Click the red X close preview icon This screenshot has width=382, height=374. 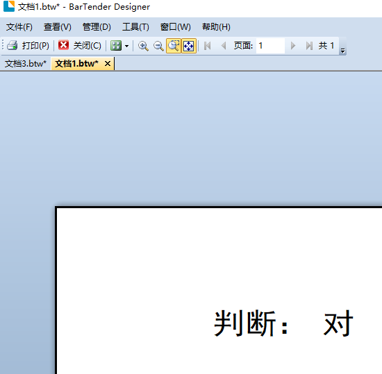63,45
